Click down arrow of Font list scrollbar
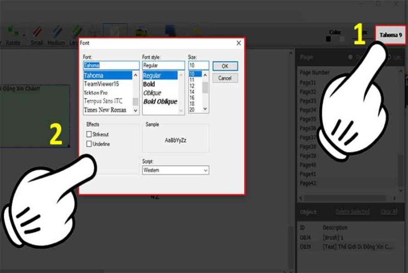408x273 pixels. (136, 111)
